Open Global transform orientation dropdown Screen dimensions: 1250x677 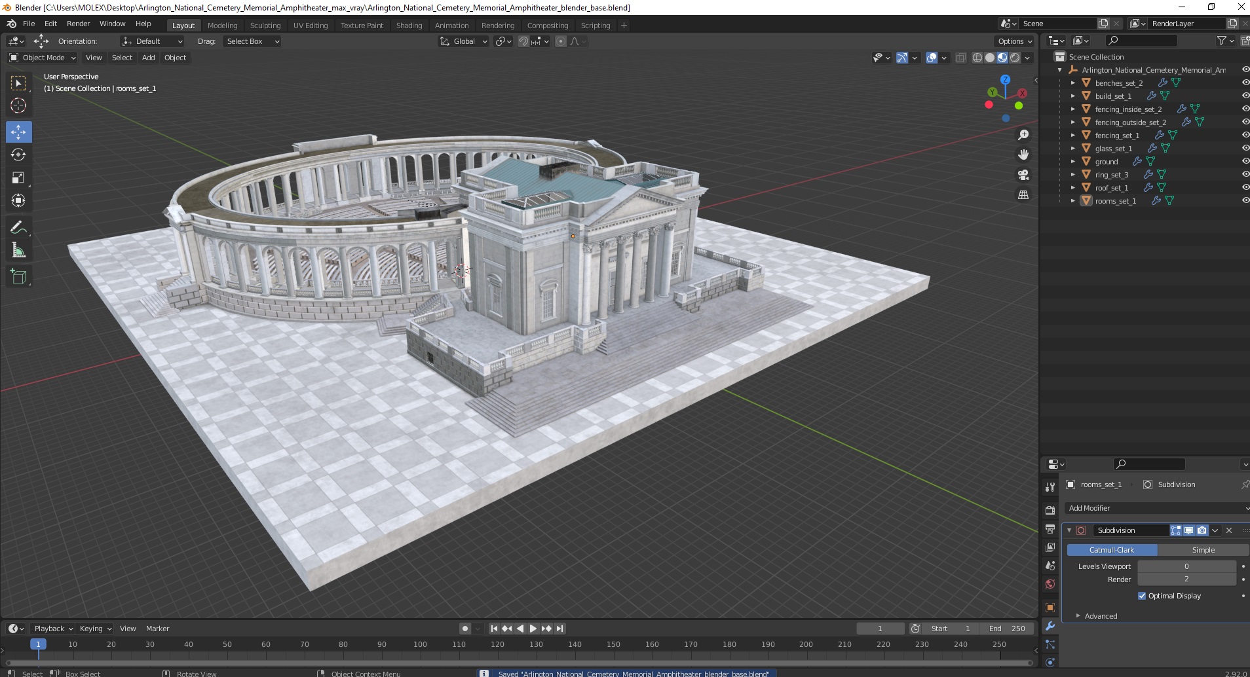point(463,41)
